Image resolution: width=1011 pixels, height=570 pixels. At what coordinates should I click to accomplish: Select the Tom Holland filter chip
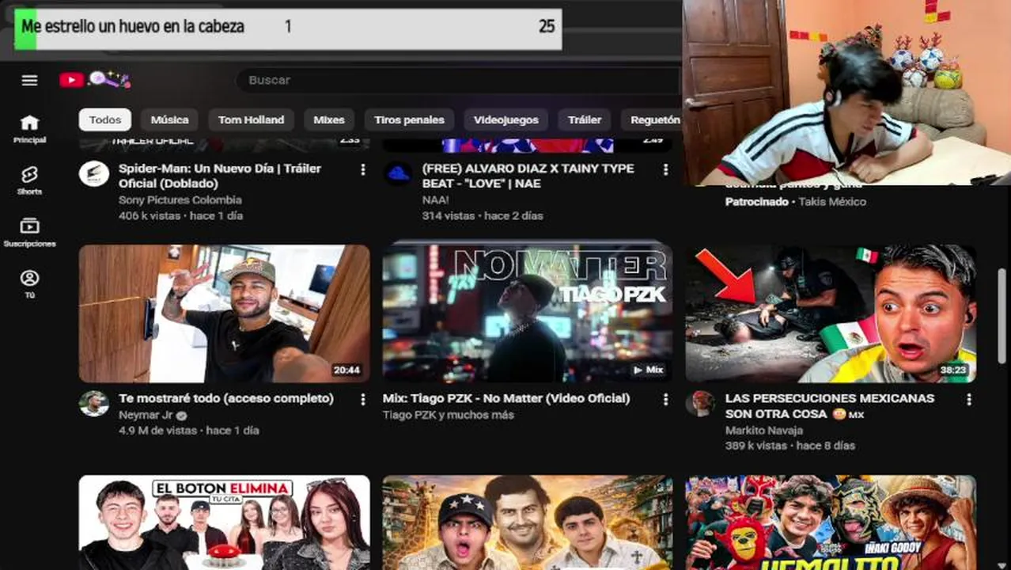coord(251,120)
